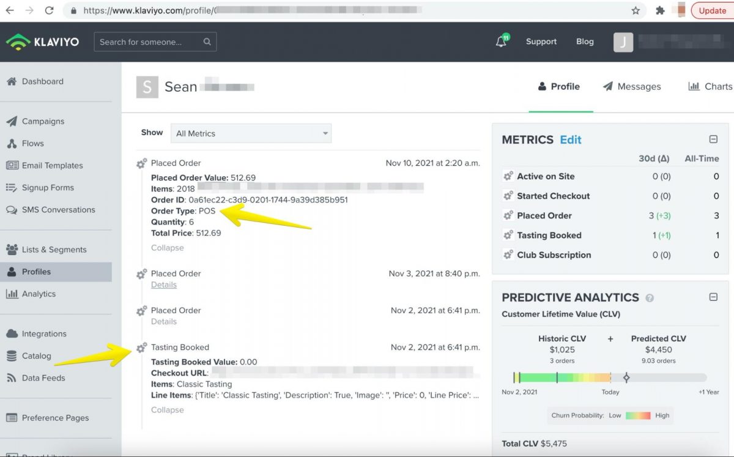Image resolution: width=734 pixels, height=457 pixels.
Task: Click the Placed Order metric row label
Action: click(544, 215)
